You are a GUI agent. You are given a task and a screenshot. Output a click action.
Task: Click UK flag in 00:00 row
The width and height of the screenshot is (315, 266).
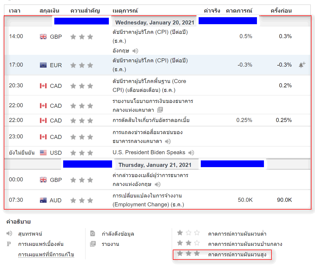pyautogui.click(x=43, y=180)
